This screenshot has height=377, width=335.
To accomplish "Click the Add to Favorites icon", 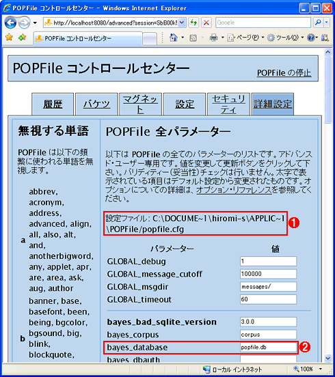I will click(x=22, y=38).
